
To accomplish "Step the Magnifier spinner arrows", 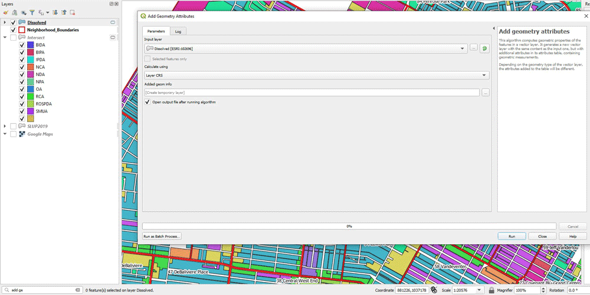I will click(x=543, y=290).
